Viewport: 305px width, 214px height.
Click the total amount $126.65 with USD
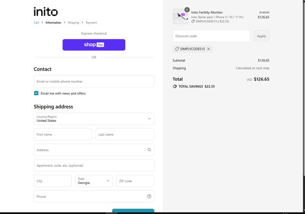click(x=258, y=79)
